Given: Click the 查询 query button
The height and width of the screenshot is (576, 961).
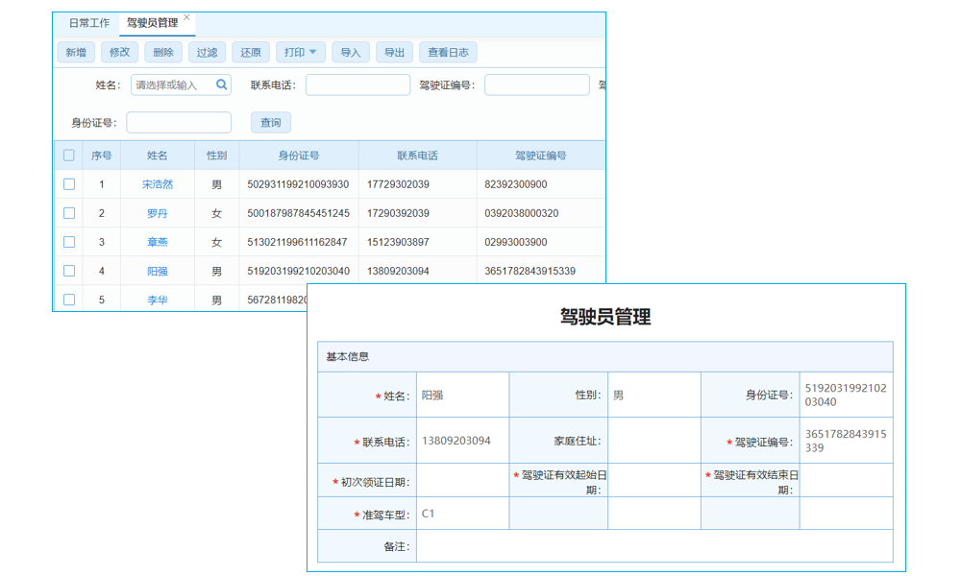Looking at the screenshot, I should click(x=270, y=122).
